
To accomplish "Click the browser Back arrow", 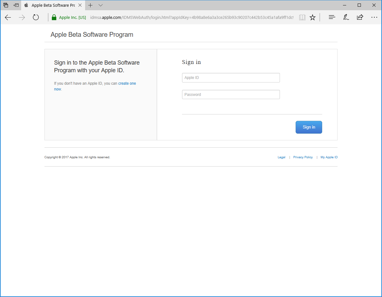I will (x=8, y=18).
